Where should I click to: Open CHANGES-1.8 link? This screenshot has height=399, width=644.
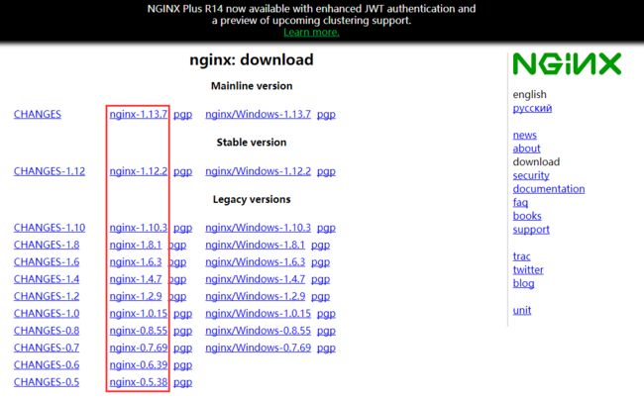47,245
